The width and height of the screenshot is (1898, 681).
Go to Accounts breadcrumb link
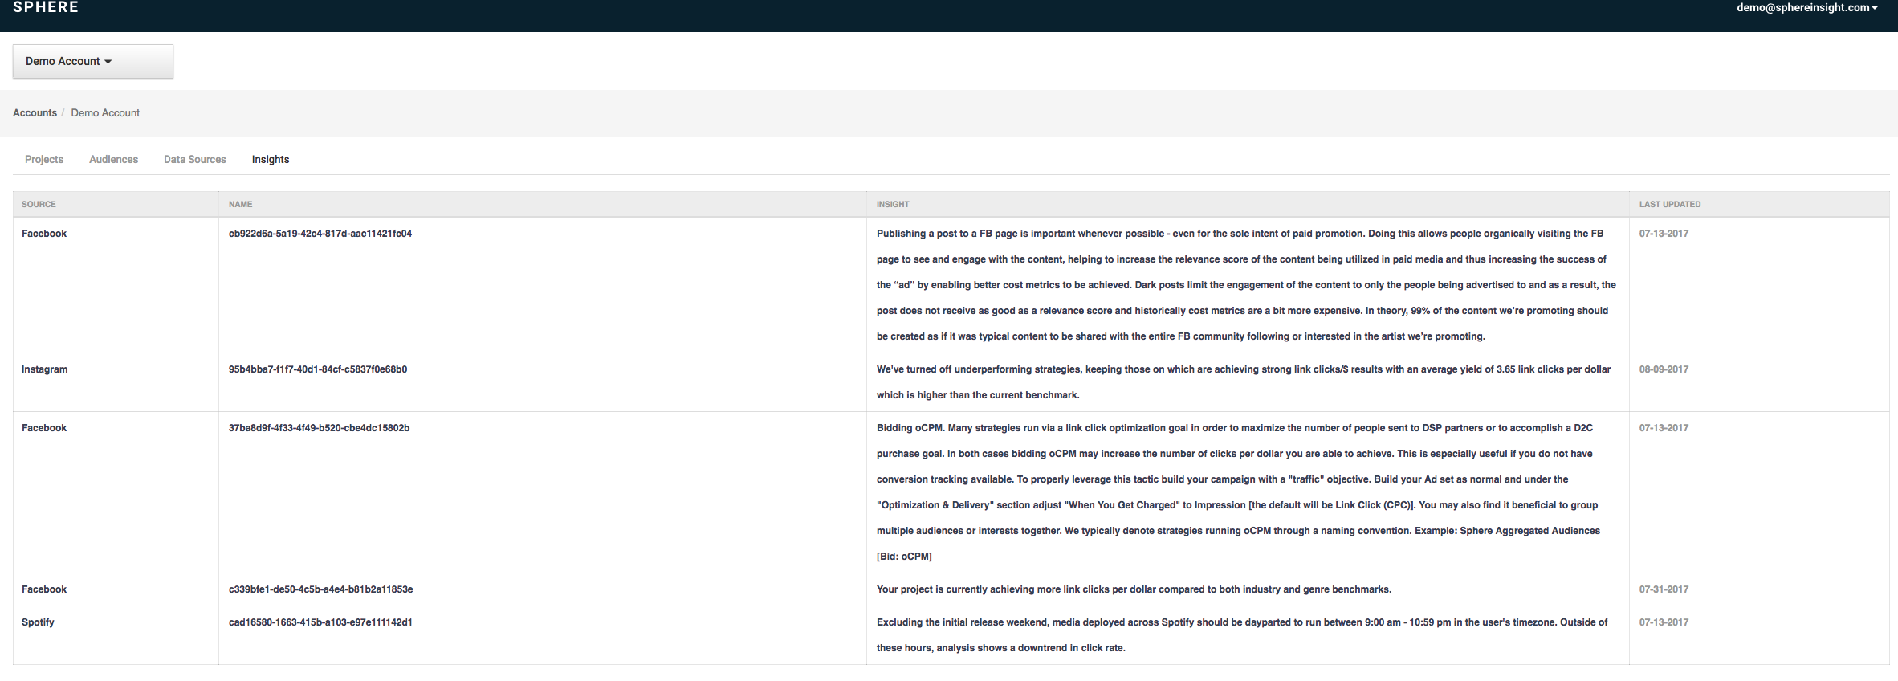[x=35, y=113]
